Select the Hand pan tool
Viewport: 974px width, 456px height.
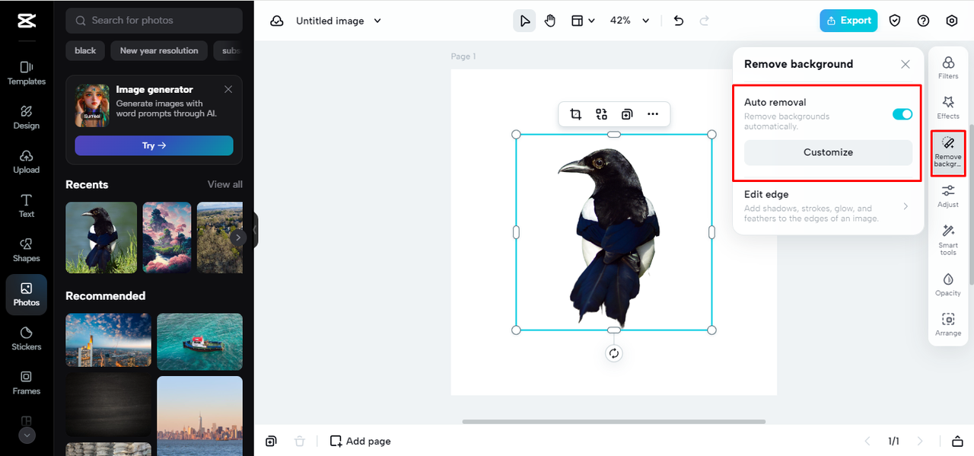pyautogui.click(x=550, y=21)
